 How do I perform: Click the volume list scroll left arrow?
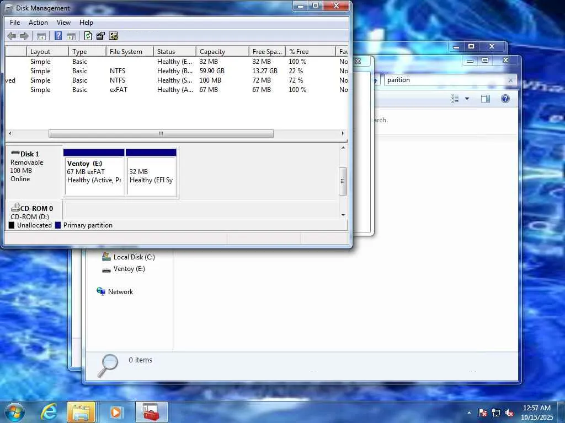click(x=10, y=133)
